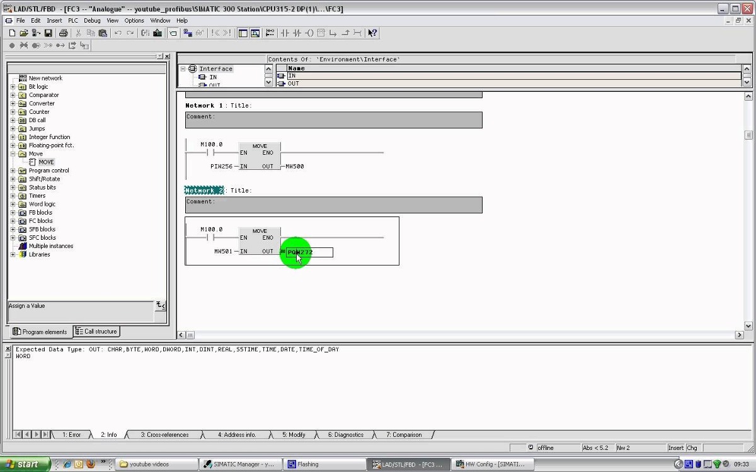Image resolution: width=756 pixels, height=472 pixels.
Task: Close the program elements pane
Action: (x=167, y=56)
